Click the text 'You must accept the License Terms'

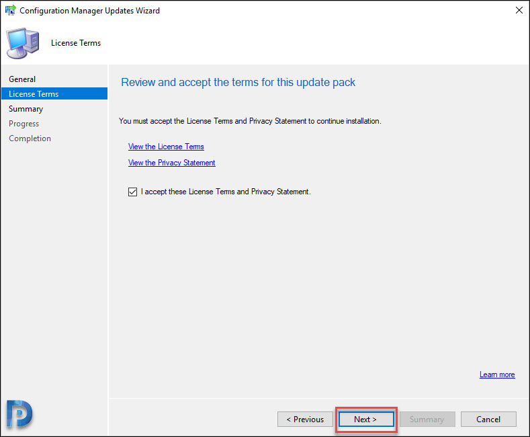250,121
